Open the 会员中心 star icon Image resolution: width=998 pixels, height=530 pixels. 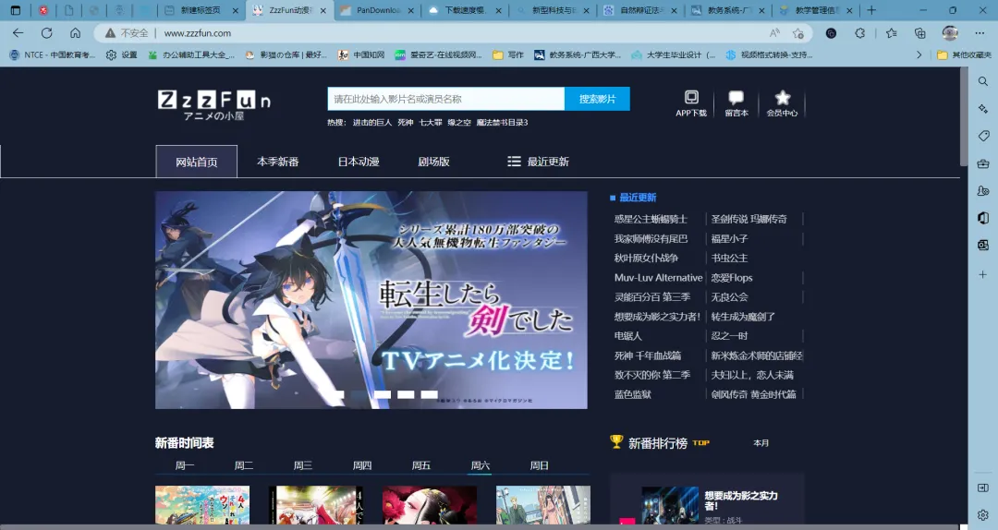(783, 103)
